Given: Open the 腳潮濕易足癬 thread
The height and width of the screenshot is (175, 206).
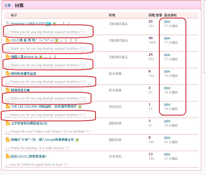Looking at the screenshot, I should pyautogui.click(x=20, y=90).
